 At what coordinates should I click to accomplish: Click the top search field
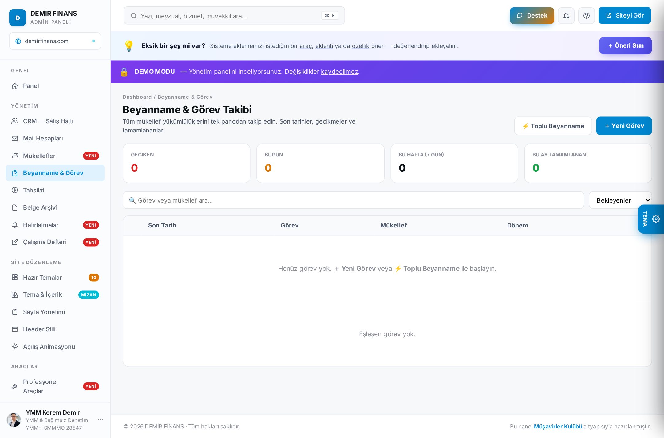pyautogui.click(x=234, y=16)
